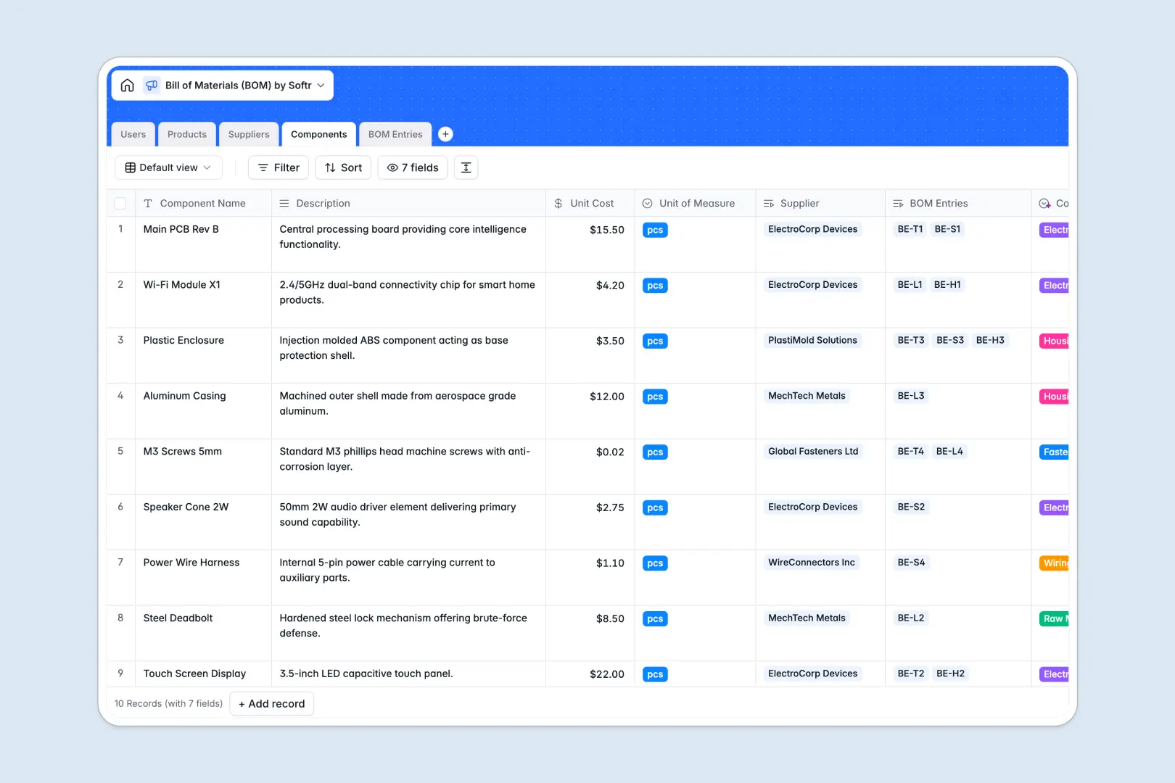Click the megaphone icon next to app title
The width and height of the screenshot is (1175, 783).
pyautogui.click(x=152, y=85)
